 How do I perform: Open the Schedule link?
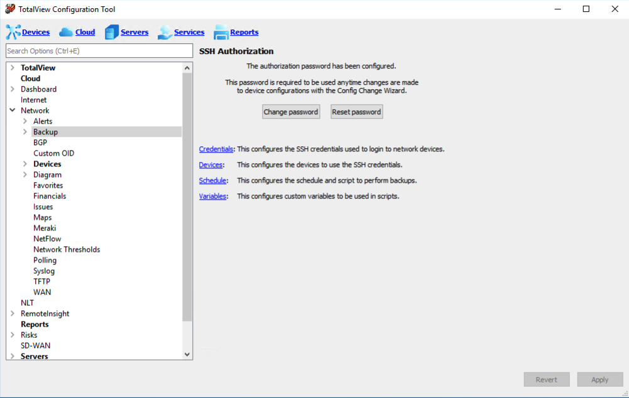tap(212, 180)
